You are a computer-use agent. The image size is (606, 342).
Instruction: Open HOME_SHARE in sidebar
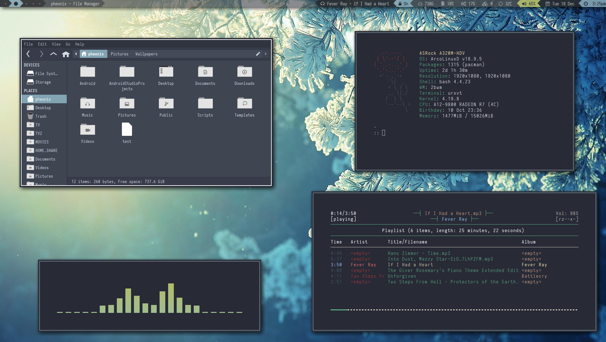pos(44,150)
